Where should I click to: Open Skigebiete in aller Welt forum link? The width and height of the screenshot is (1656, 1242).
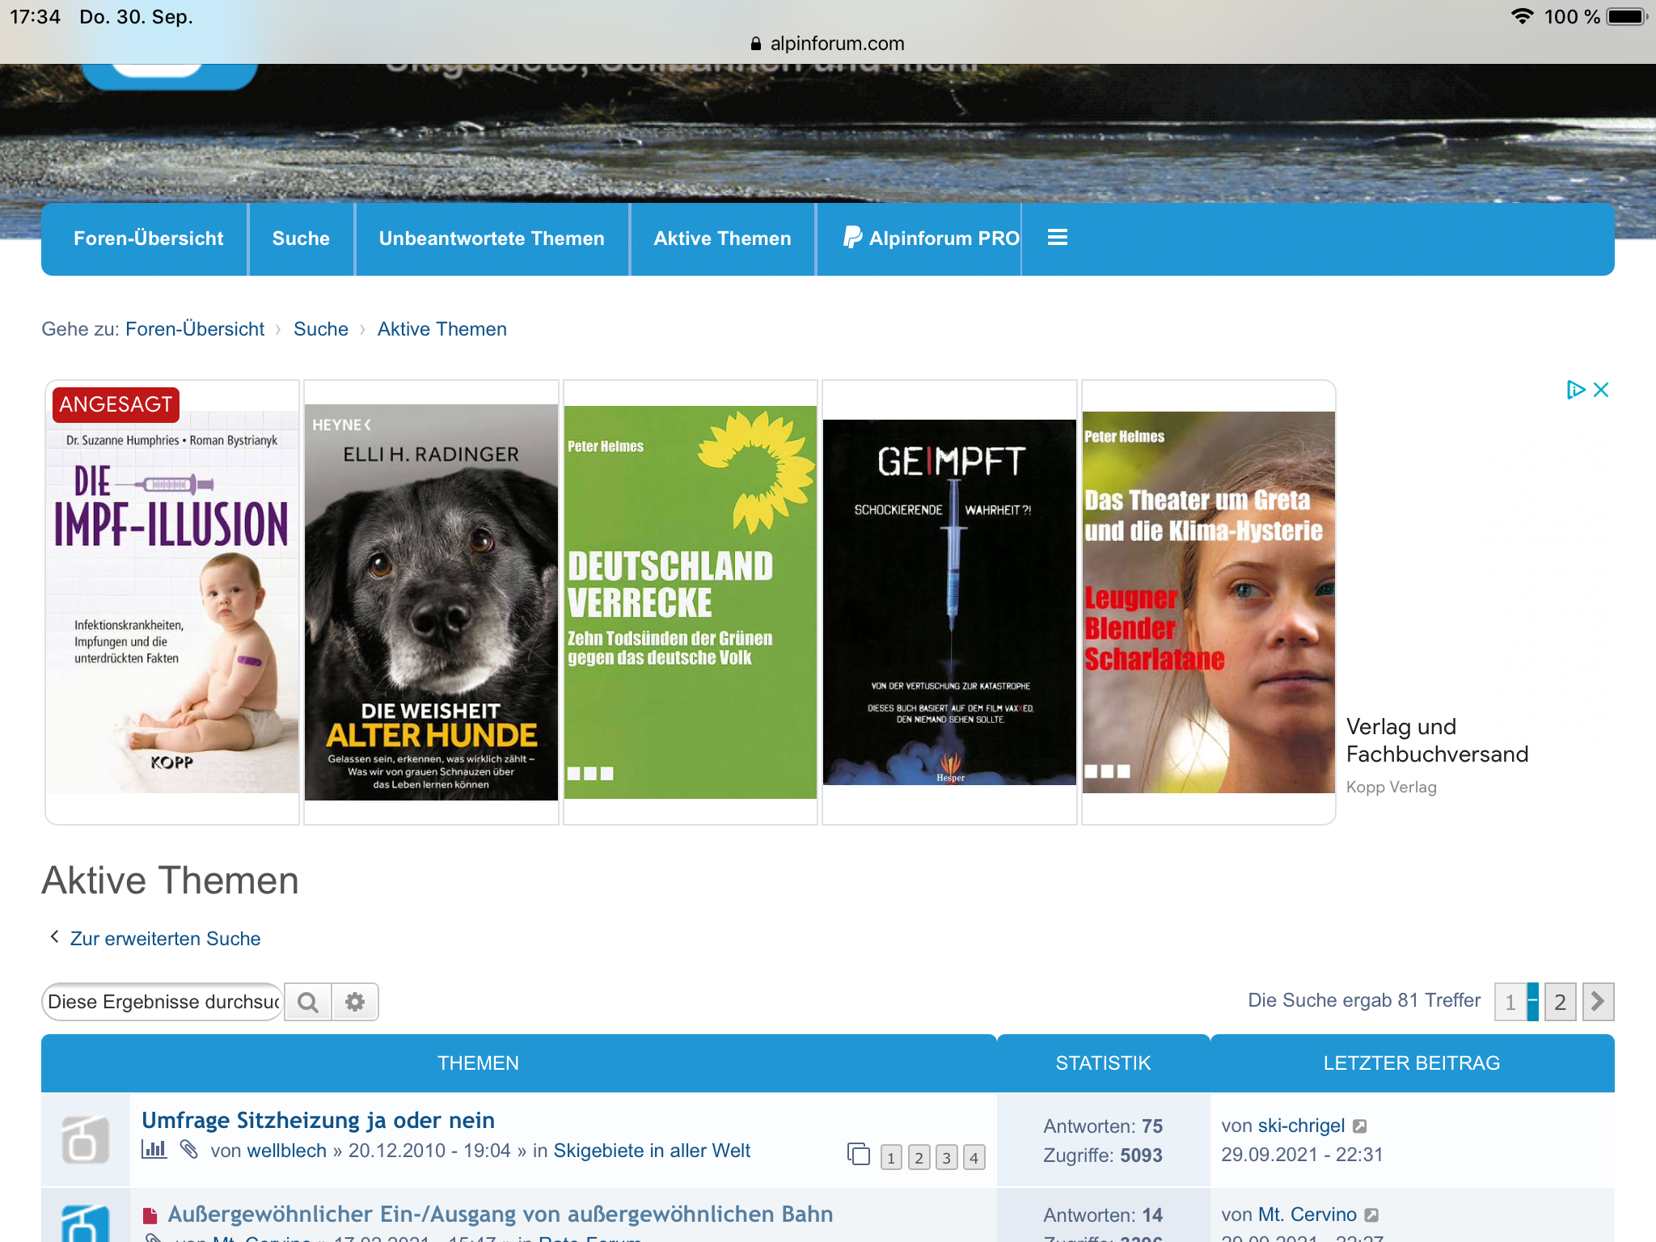click(x=652, y=1151)
